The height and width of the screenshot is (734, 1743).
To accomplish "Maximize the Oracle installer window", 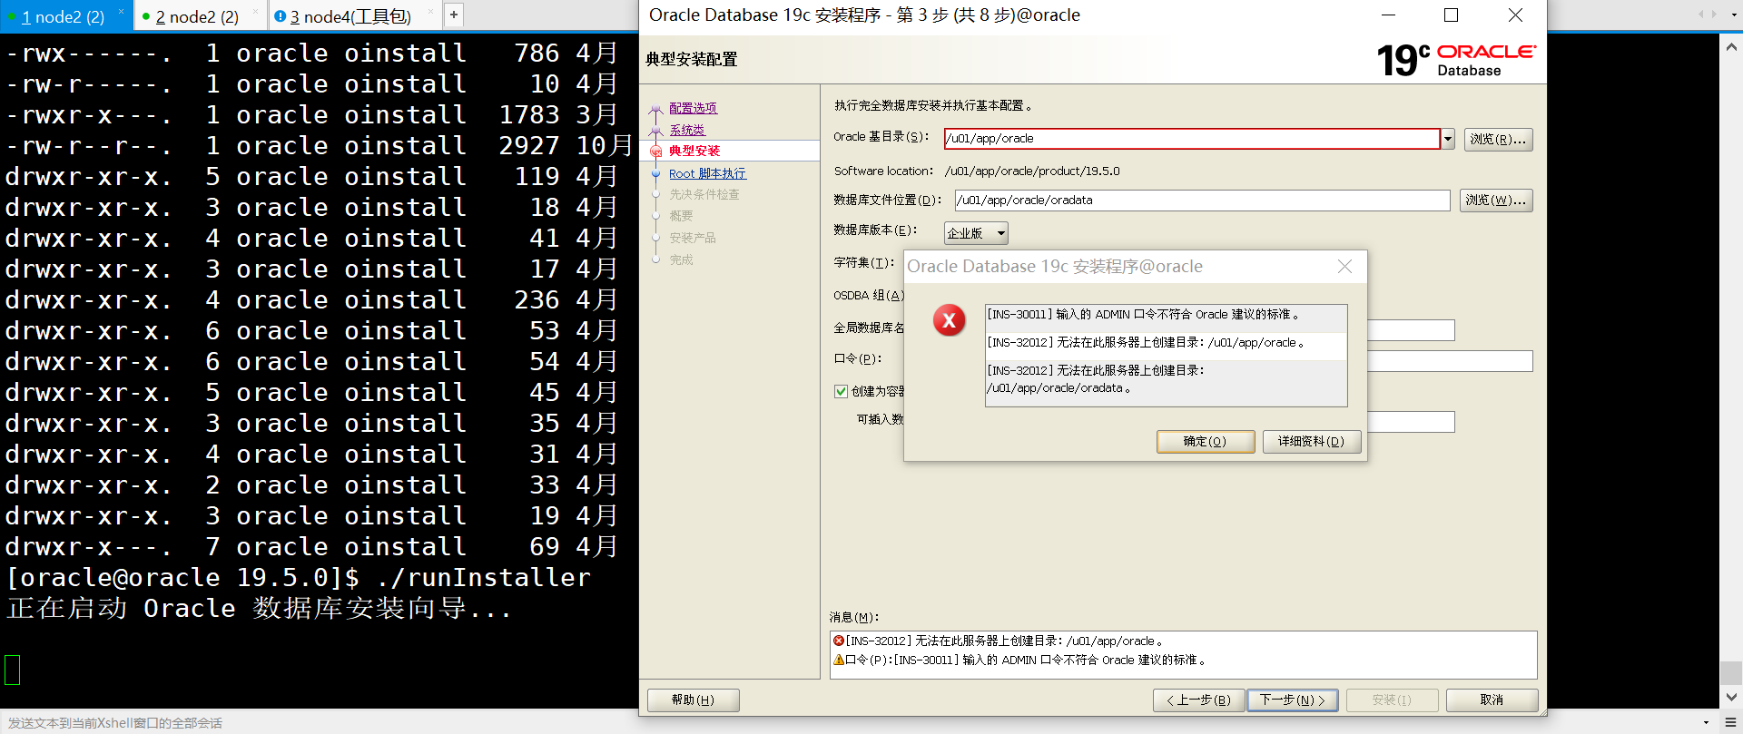I will [1451, 15].
